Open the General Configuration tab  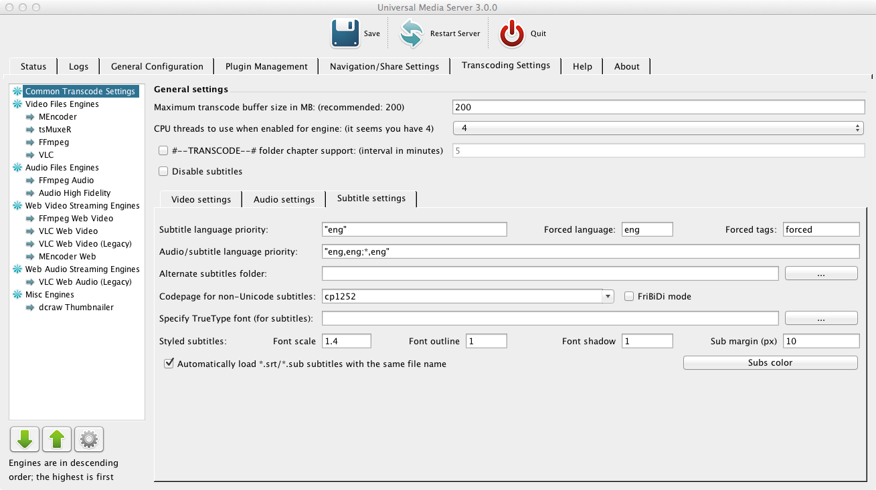coord(157,66)
